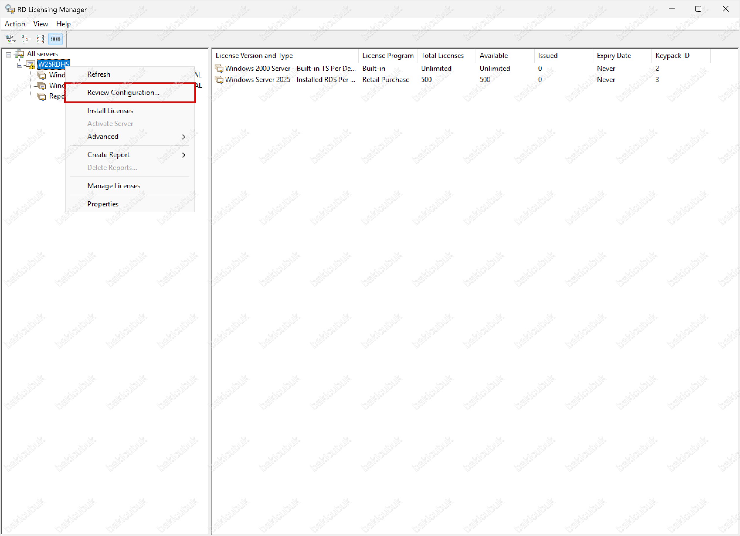Screen dimensions: 740x536
Task: Click Manage Licenses in context menu
Action: point(113,186)
